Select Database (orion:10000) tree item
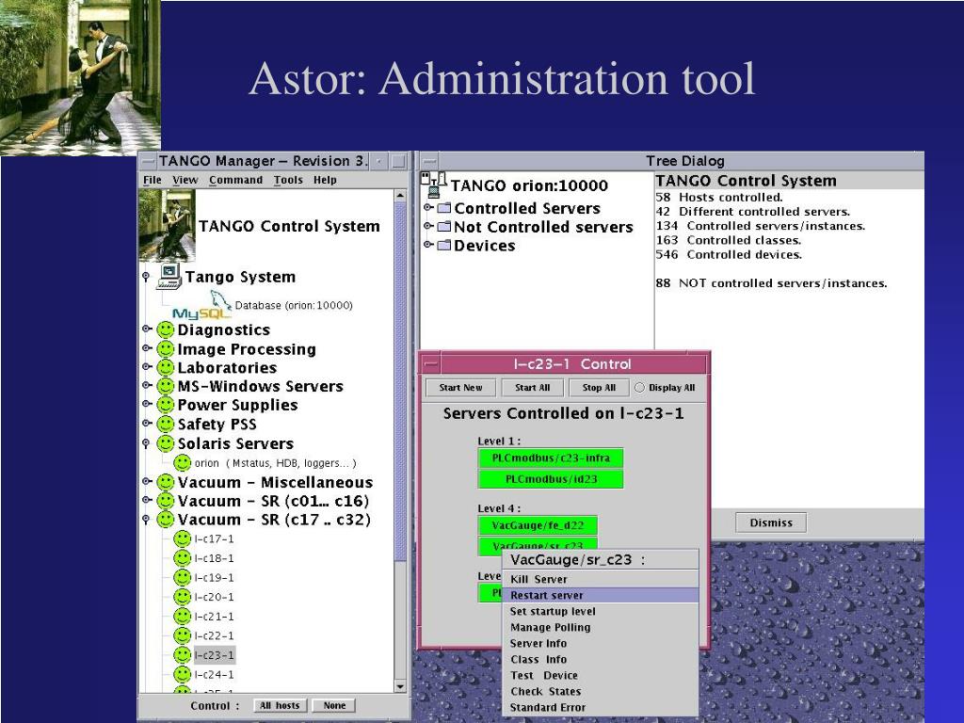 tap(294, 306)
